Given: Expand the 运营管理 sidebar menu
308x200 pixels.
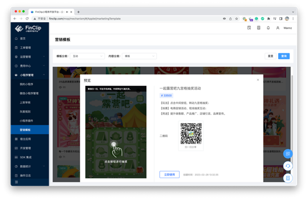Looking at the screenshot, I should point(30,57).
